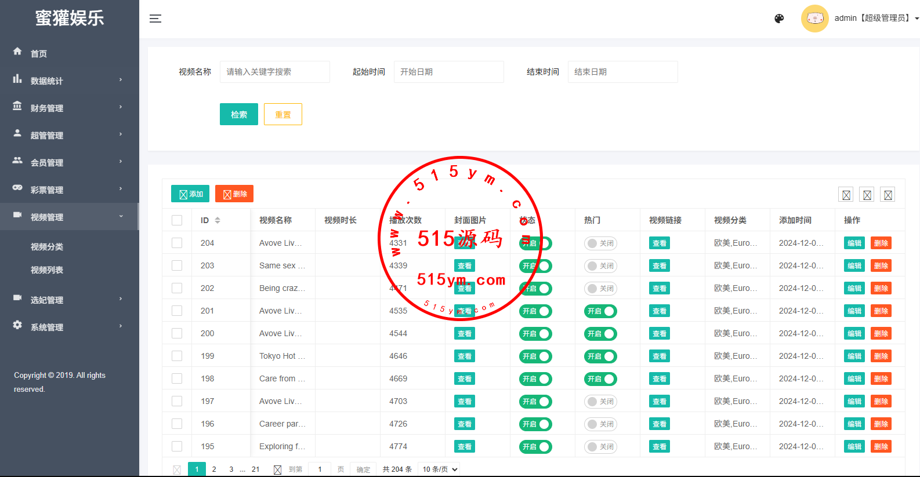Click the 重置 reset button
Viewport: 920px width, 477px height.
(282, 114)
